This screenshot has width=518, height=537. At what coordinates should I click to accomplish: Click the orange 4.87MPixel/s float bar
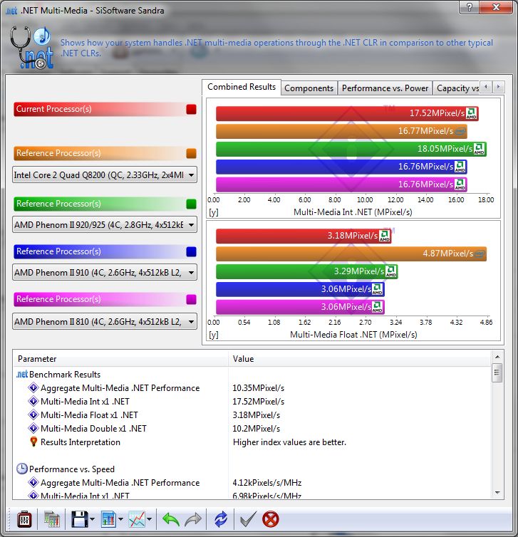(x=351, y=254)
